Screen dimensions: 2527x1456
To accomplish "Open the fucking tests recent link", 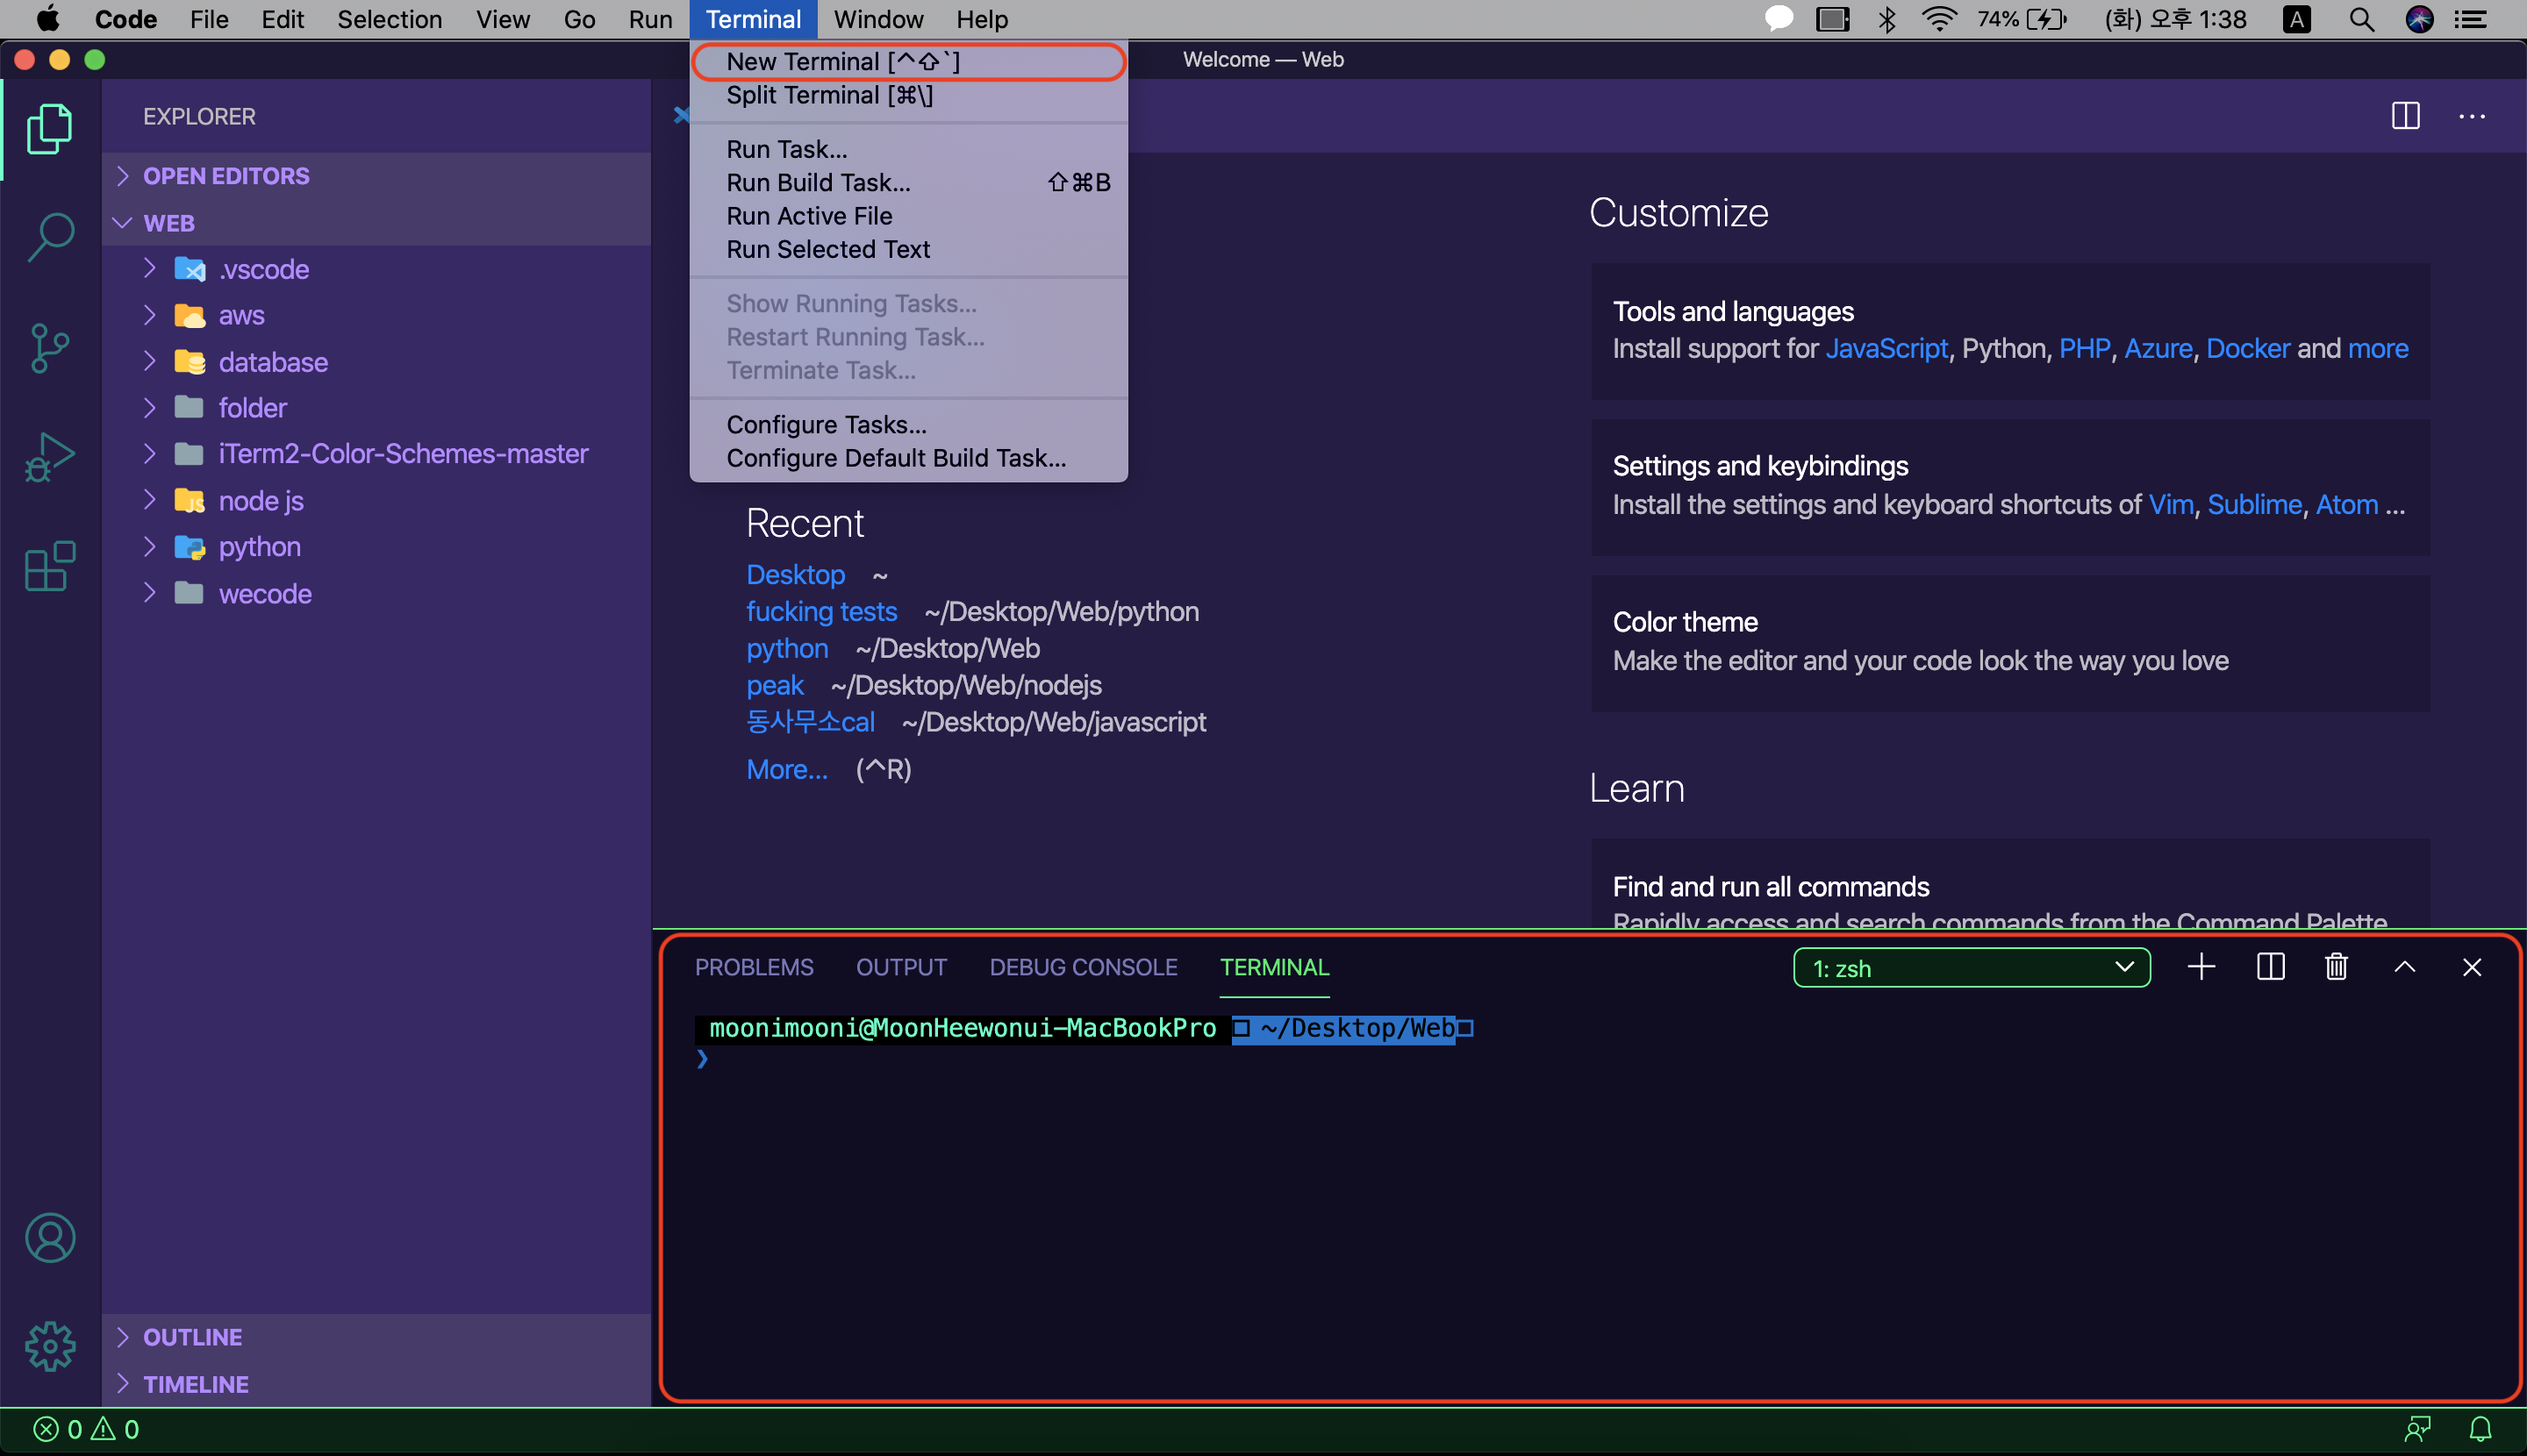I will [x=821, y=611].
